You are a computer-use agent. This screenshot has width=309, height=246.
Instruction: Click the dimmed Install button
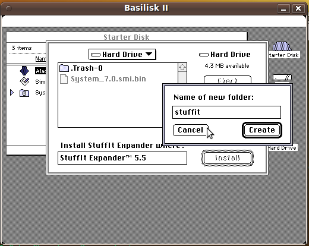(x=228, y=158)
